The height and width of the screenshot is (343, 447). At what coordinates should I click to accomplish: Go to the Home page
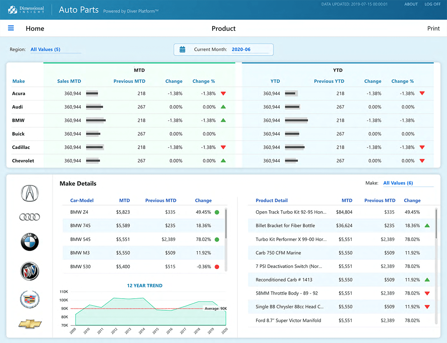(x=35, y=28)
